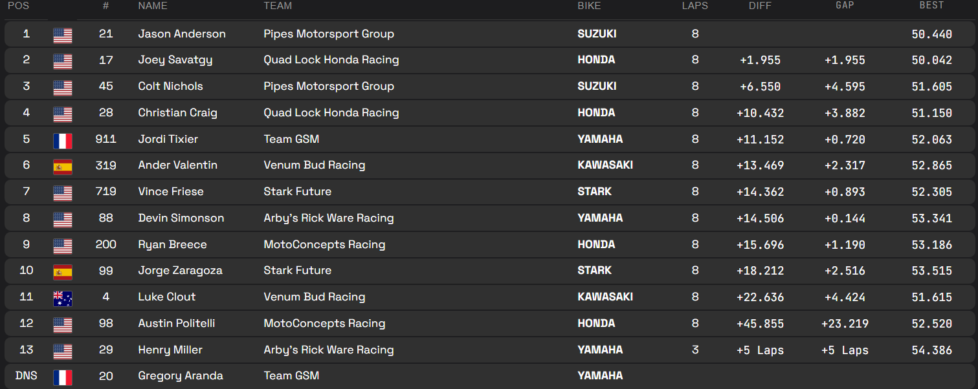Screen dimensions: 978x389
Task: Open Christian Craig's rider name
Action: point(177,112)
